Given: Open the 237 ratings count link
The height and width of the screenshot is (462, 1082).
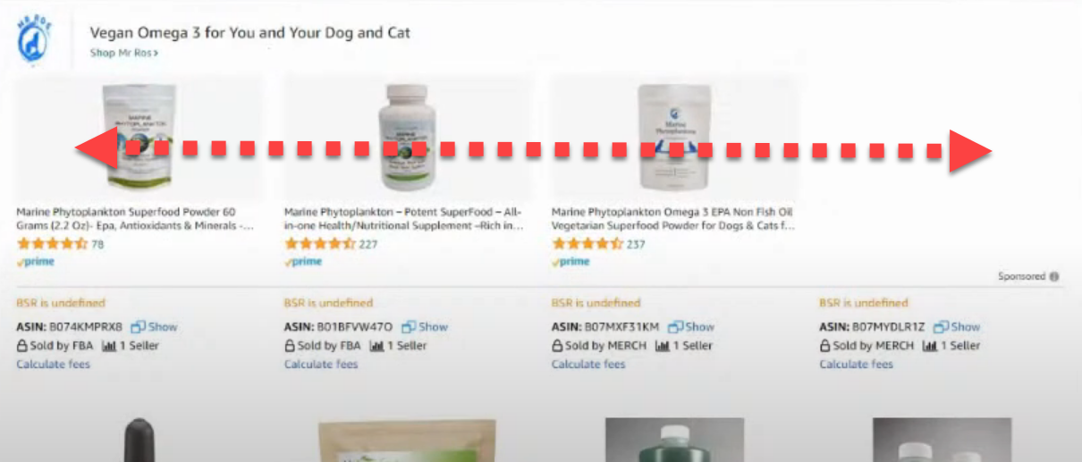Looking at the screenshot, I should pyautogui.click(x=636, y=244).
